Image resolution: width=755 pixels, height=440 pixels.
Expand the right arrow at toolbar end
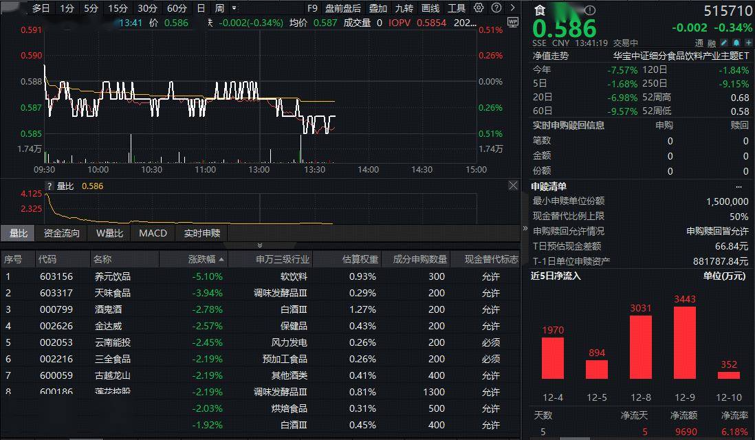(511, 8)
